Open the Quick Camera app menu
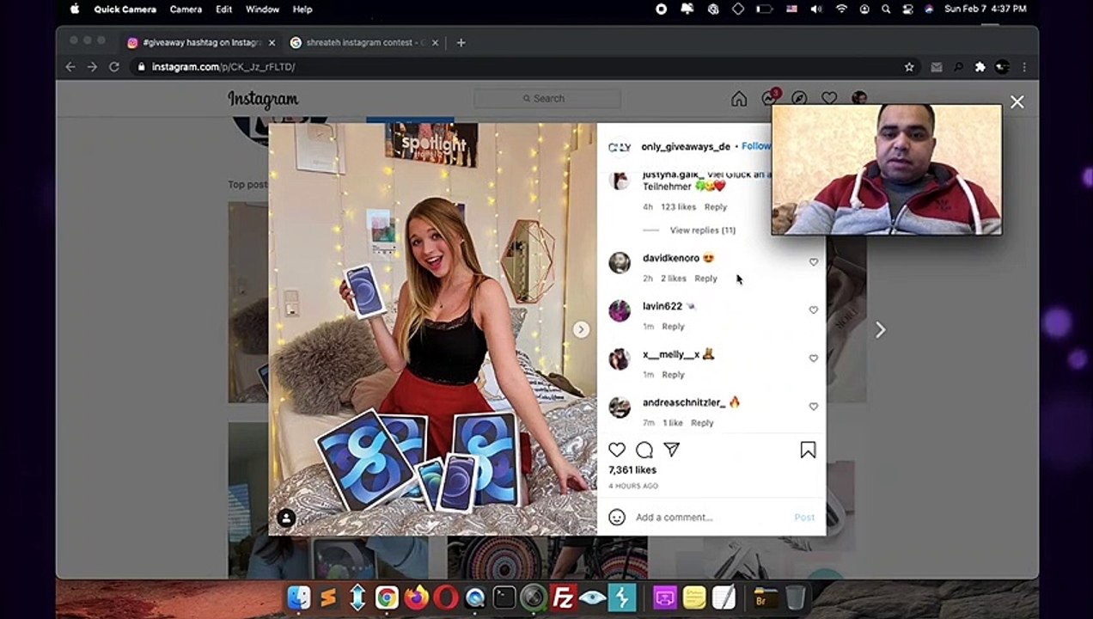 tap(125, 9)
